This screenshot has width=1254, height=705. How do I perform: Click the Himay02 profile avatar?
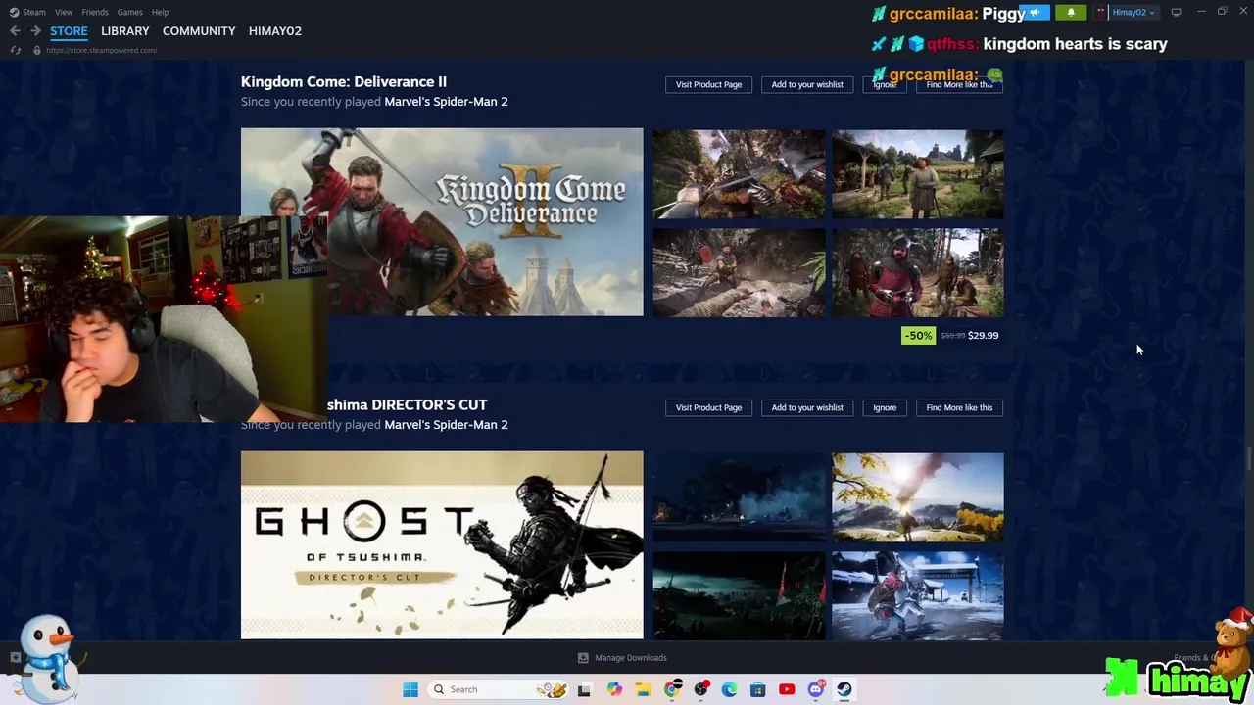click(1101, 12)
